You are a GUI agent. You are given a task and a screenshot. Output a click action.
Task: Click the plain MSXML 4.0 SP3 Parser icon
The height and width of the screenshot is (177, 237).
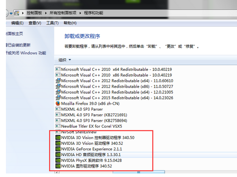pyautogui.click(x=58, y=109)
